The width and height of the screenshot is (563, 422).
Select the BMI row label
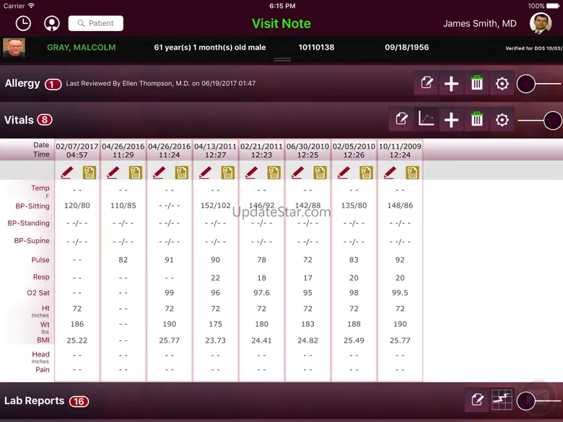pos(43,340)
